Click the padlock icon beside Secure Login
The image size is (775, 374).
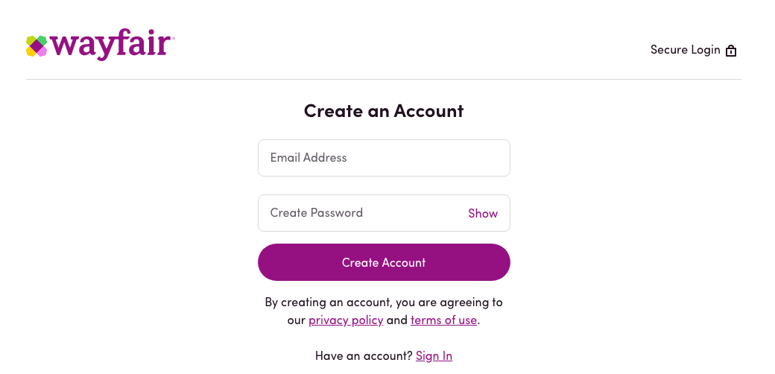pos(731,51)
